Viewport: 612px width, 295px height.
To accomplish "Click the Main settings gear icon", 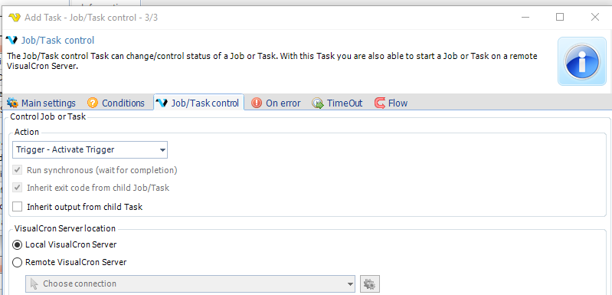I will [x=13, y=103].
